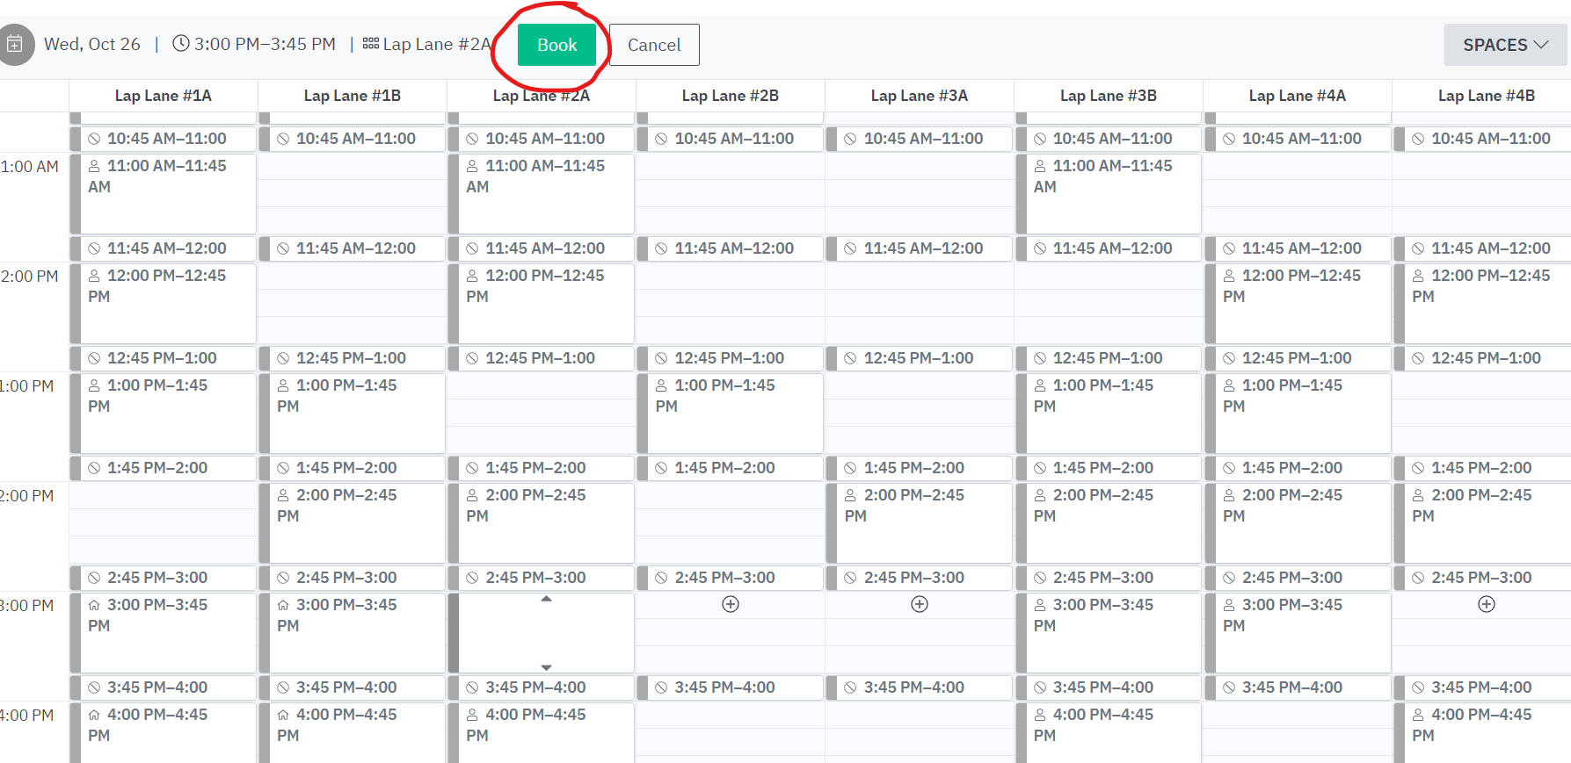Click the calendar icon beside Wed, Oct 26
This screenshot has height=763, width=1571.
pos(15,44)
